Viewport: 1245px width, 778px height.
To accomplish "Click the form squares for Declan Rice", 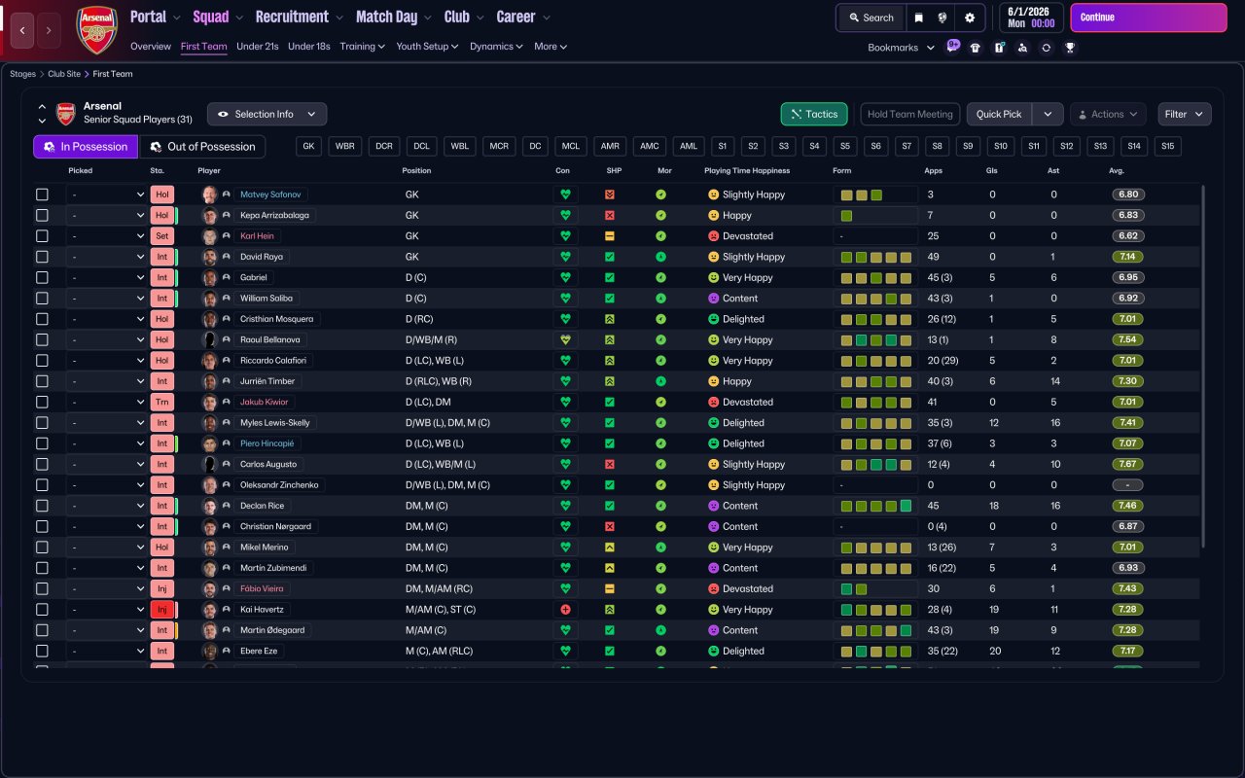I will pyautogui.click(x=876, y=506).
